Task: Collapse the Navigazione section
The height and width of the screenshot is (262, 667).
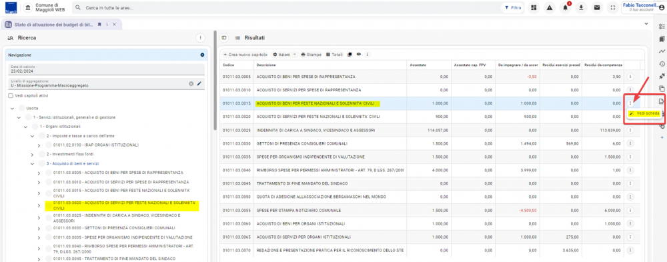Action: click(x=202, y=55)
